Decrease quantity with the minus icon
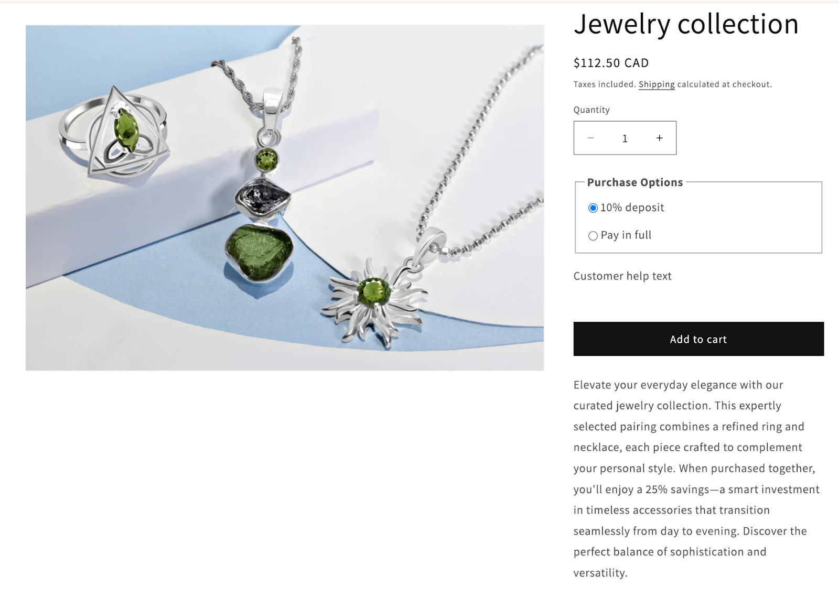 [590, 138]
